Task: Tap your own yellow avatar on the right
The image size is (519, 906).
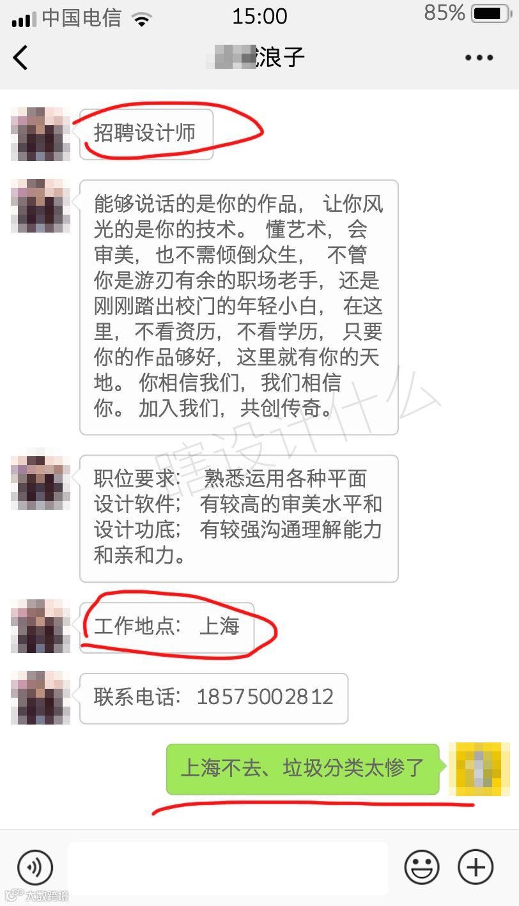Action: [479, 769]
